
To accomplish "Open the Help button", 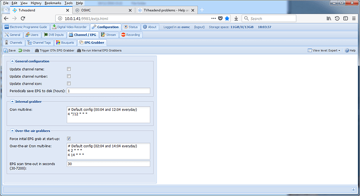I will point(351,50).
